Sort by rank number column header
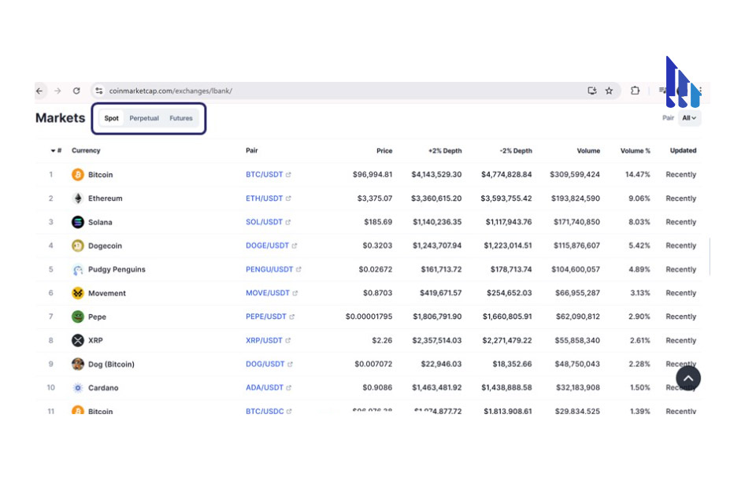 point(57,150)
